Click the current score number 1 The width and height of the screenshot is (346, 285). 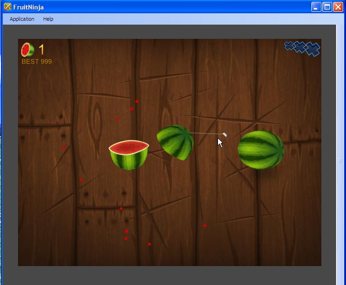pos(42,49)
